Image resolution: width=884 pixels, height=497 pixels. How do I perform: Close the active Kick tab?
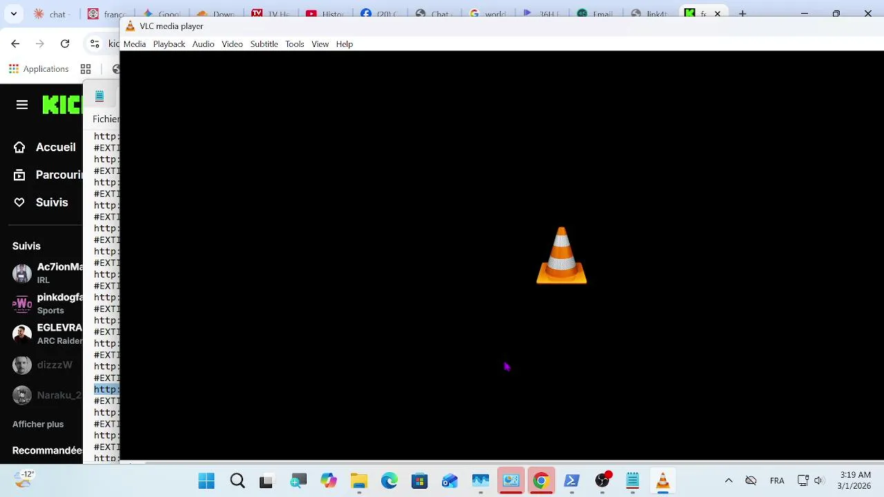pyautogui.click(x=718, y=14)
